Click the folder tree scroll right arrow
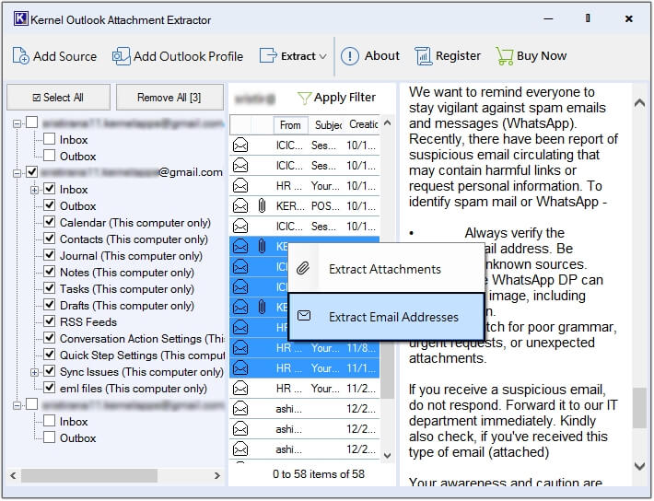The image size is (654, 501). 216,475
